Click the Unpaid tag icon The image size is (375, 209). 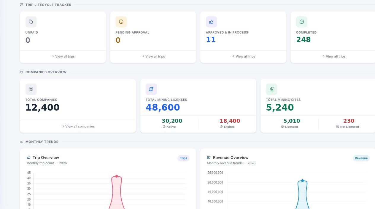(31, 22)
